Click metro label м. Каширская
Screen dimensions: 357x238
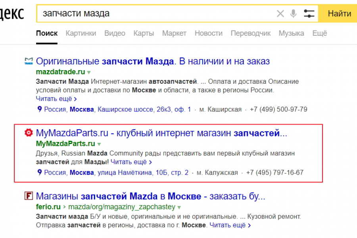pyautogui.click(x=221, y=109)
